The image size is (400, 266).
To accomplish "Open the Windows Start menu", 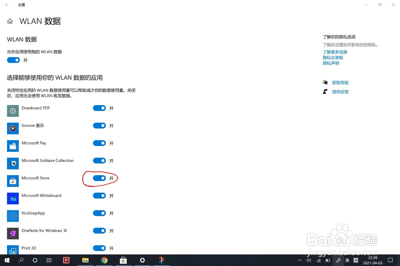I will [x=7, y=260].
